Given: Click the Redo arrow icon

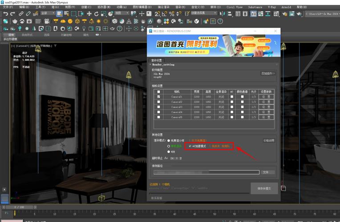Looking at the screenshot, I should click(12, 14).
